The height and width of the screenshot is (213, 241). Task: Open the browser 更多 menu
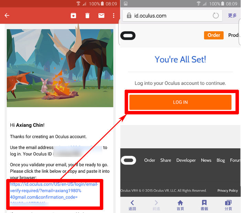(x=232, y=15)
